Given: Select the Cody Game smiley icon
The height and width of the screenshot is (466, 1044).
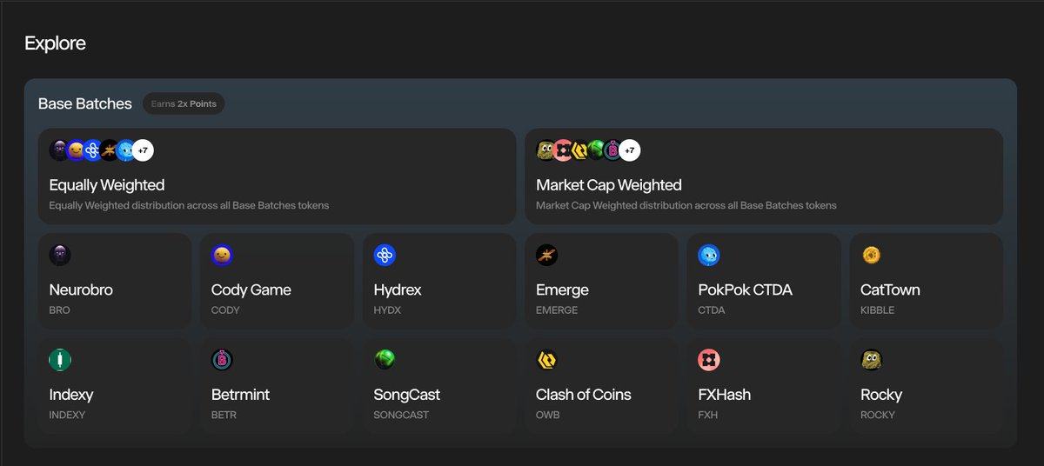Looking at the screenshot, I should (223, 255).
